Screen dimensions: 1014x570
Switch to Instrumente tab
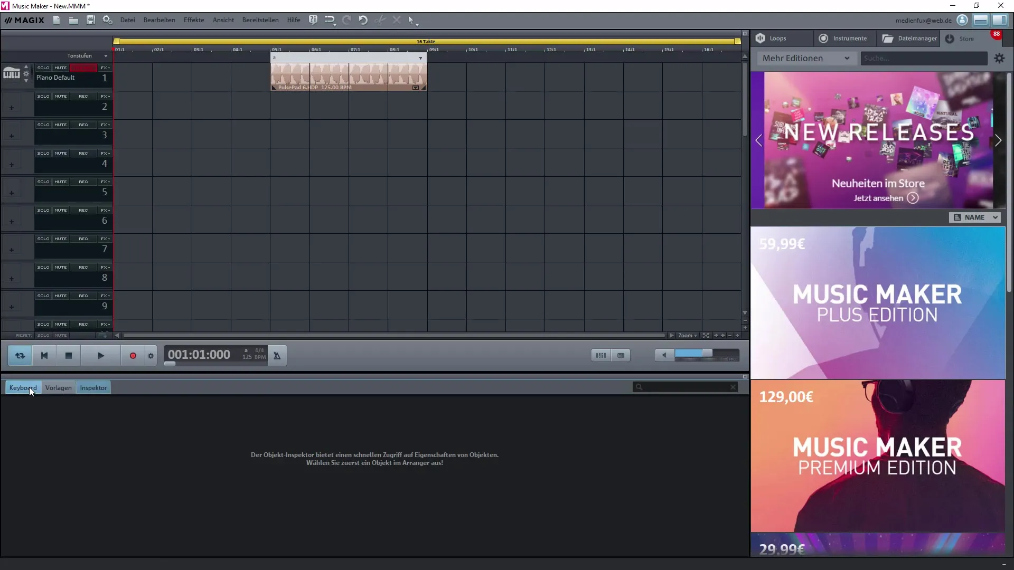pos(844,38)
